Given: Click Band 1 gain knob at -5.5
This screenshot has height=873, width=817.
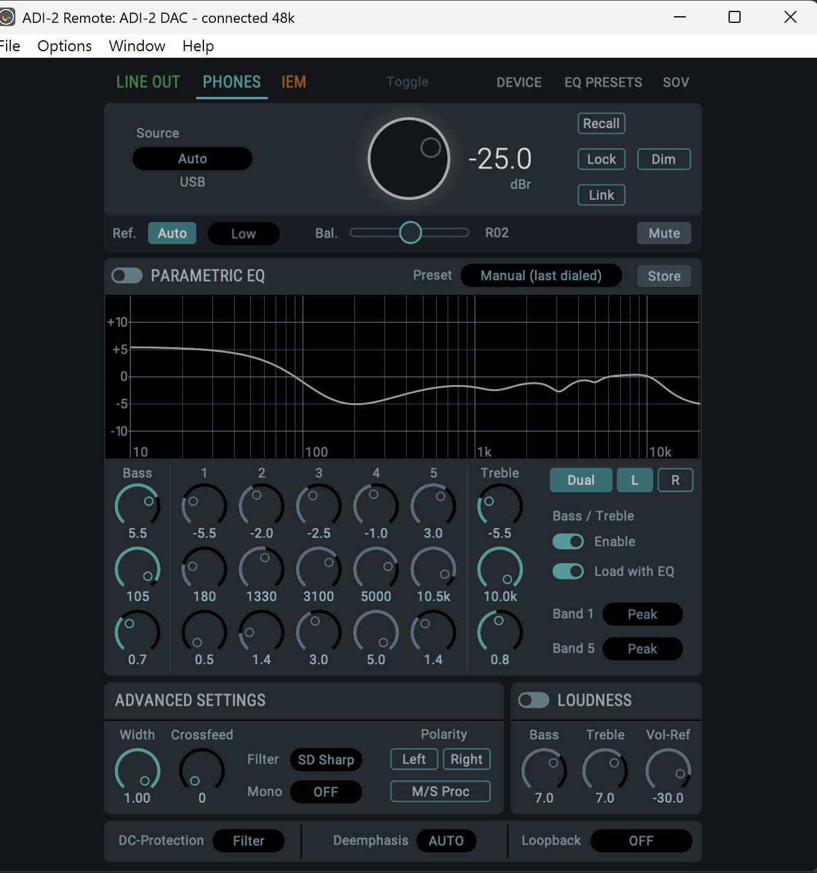Looking at the screenshot, I should (x=205, y=505).
